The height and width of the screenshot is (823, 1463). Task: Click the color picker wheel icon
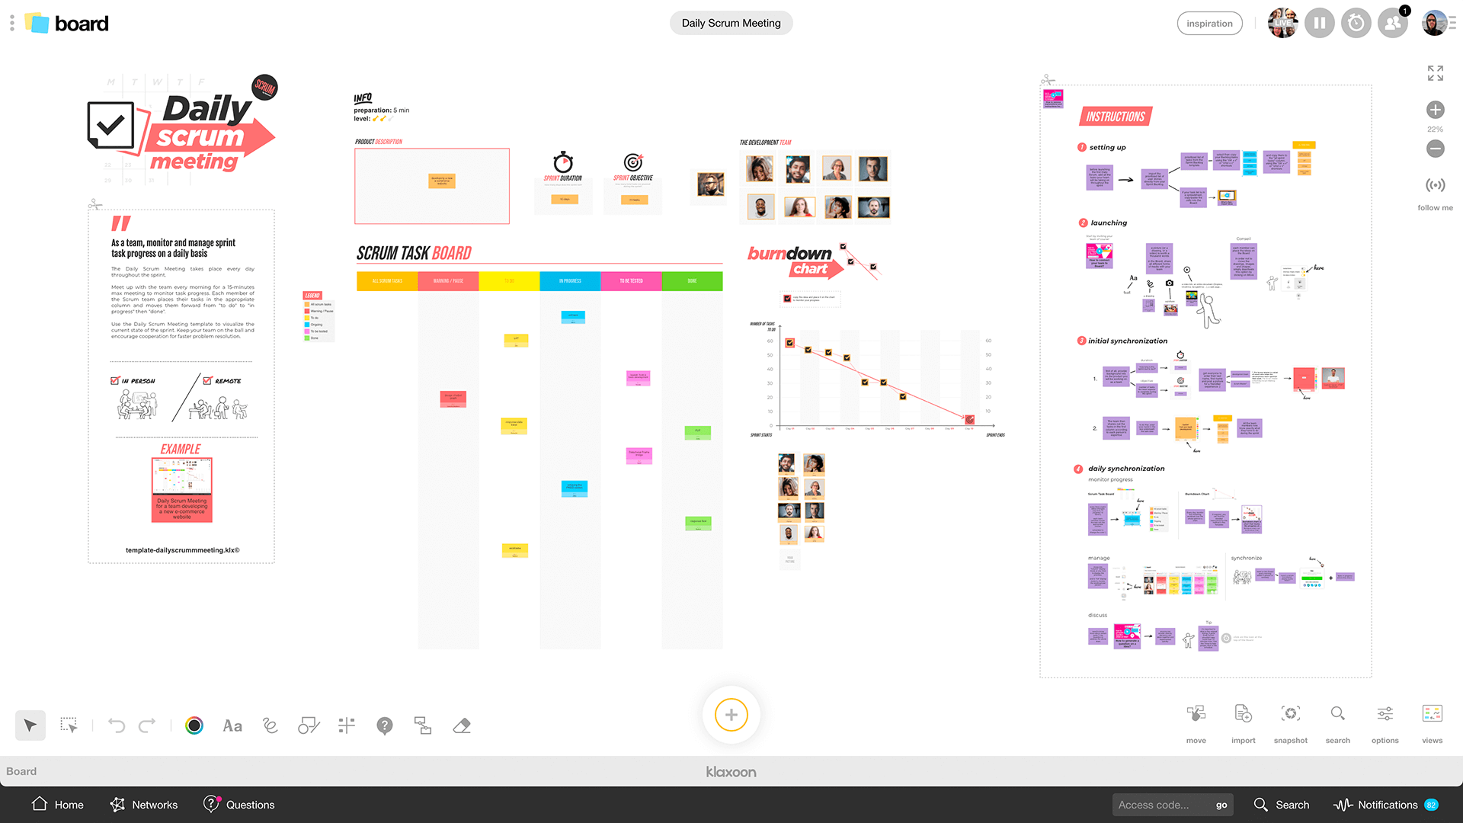(x=195, y=725)
